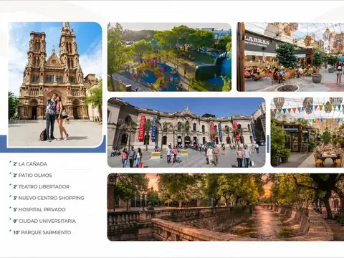Open the aerial playground park photo

coord(169,57)
